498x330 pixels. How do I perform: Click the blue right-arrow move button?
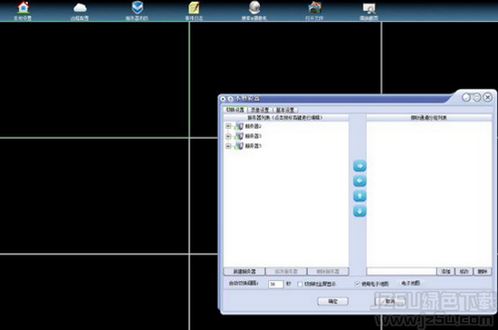point(359,166)
